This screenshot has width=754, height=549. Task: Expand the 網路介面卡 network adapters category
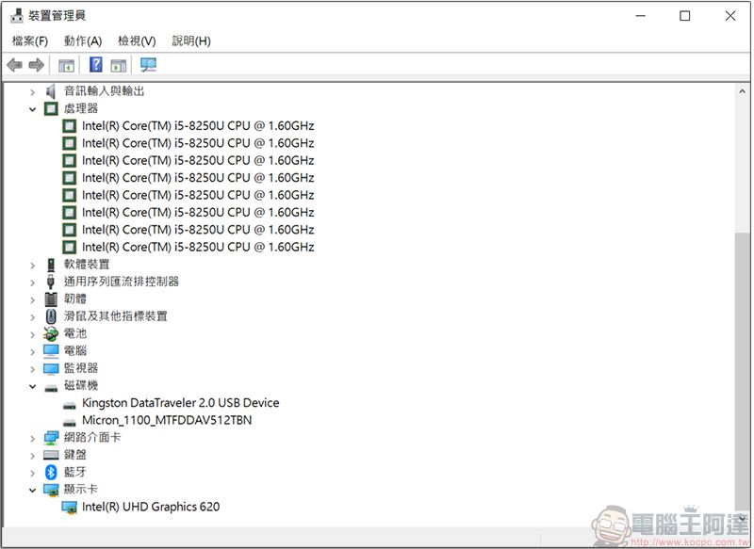click(32, 438)
